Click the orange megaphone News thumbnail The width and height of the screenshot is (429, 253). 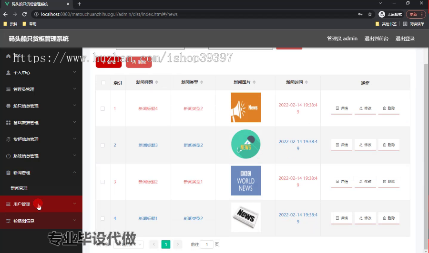[x=245, y=107]
